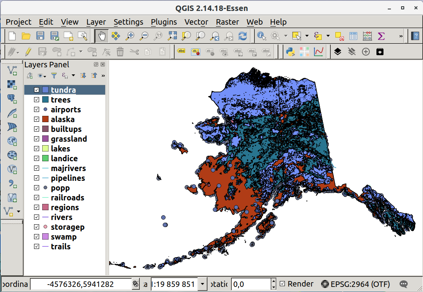Toggle the builtups layer checkbox

coord(37,129)
